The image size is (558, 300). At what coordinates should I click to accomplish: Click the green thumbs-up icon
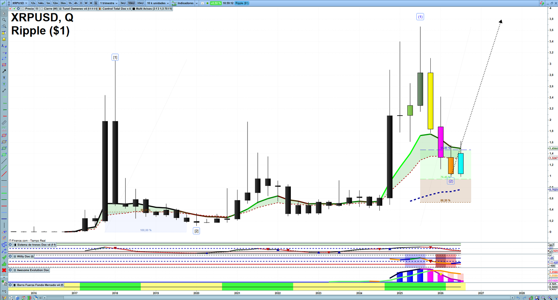4,264
